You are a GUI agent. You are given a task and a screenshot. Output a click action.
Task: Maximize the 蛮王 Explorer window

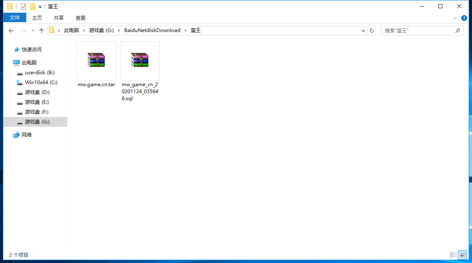pyautogui.click(x=440, y=6)
